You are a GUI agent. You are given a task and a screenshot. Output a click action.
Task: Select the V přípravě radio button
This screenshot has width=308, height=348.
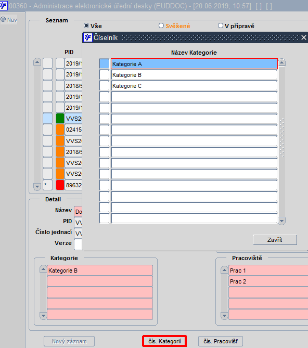click(x=221, y=25)
